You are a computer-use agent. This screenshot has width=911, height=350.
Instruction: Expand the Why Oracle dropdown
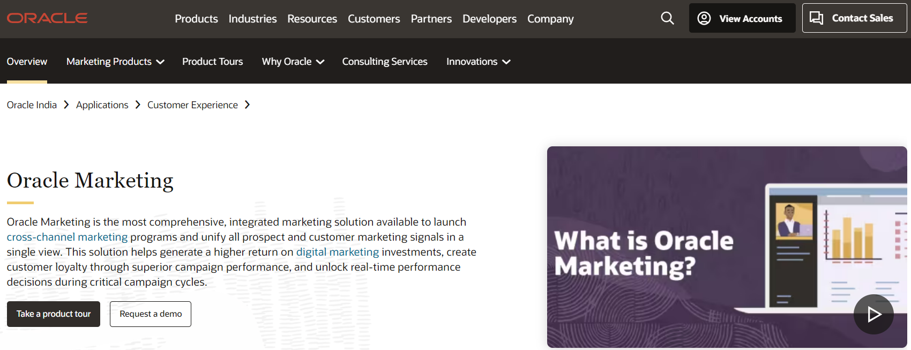coord(320,62)
